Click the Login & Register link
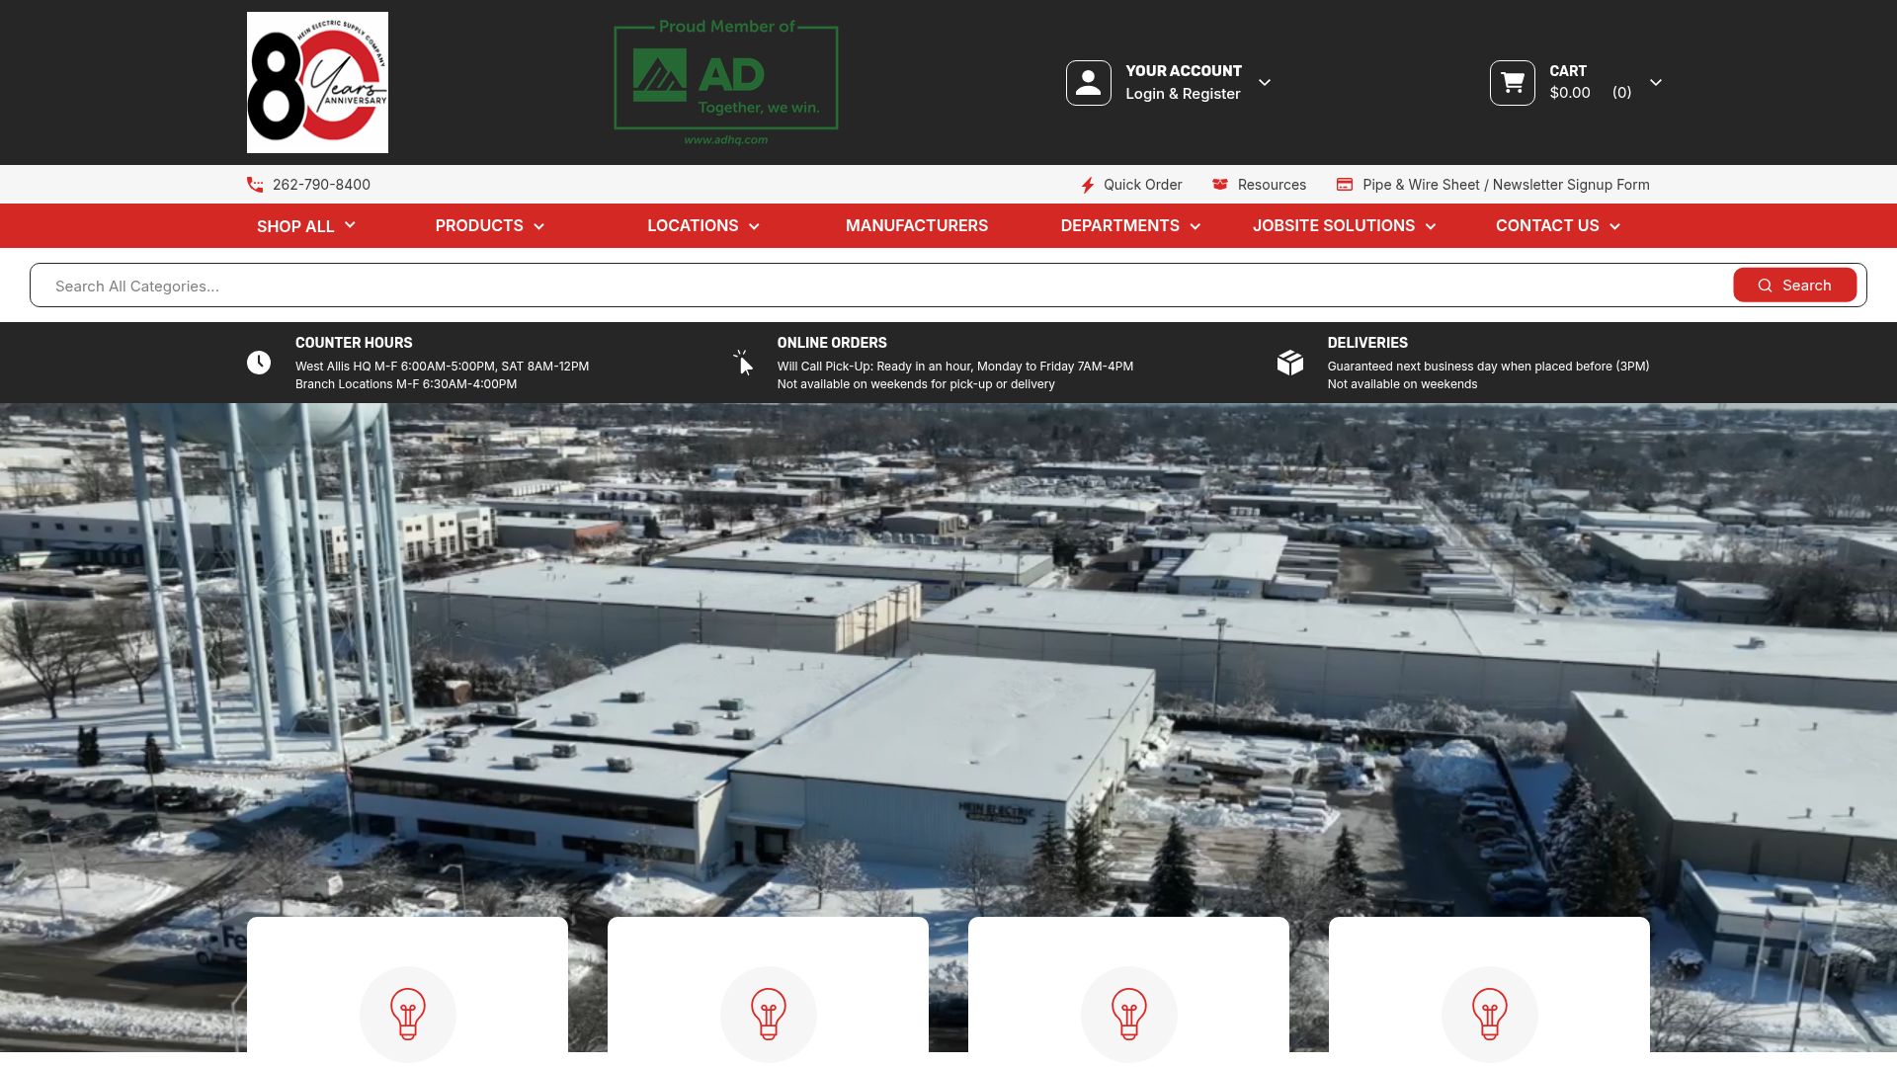Screen dimensions: 1897x1067 click(1183, 94)
